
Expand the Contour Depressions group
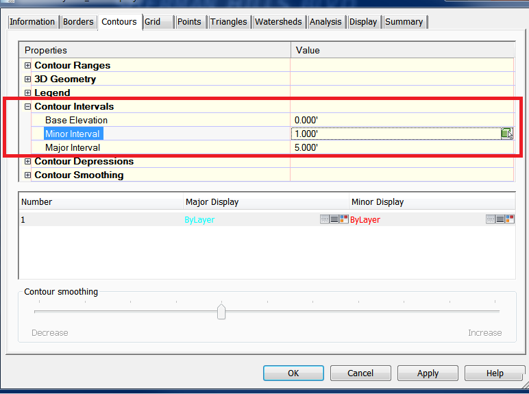[27, 161]
